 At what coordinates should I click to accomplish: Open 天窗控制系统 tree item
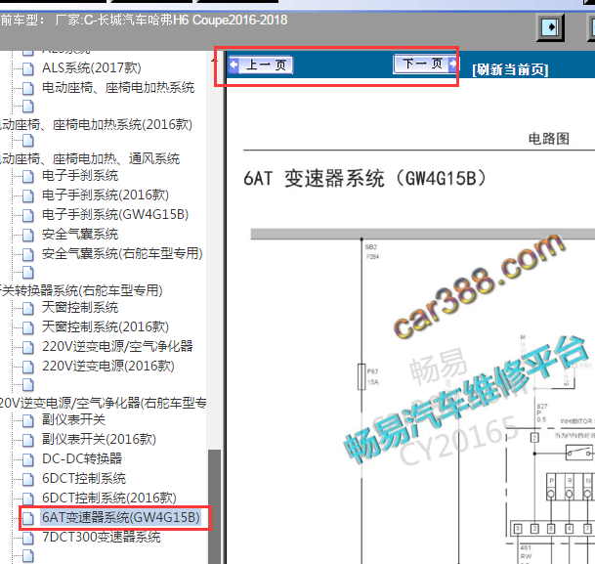click(80, 308)
